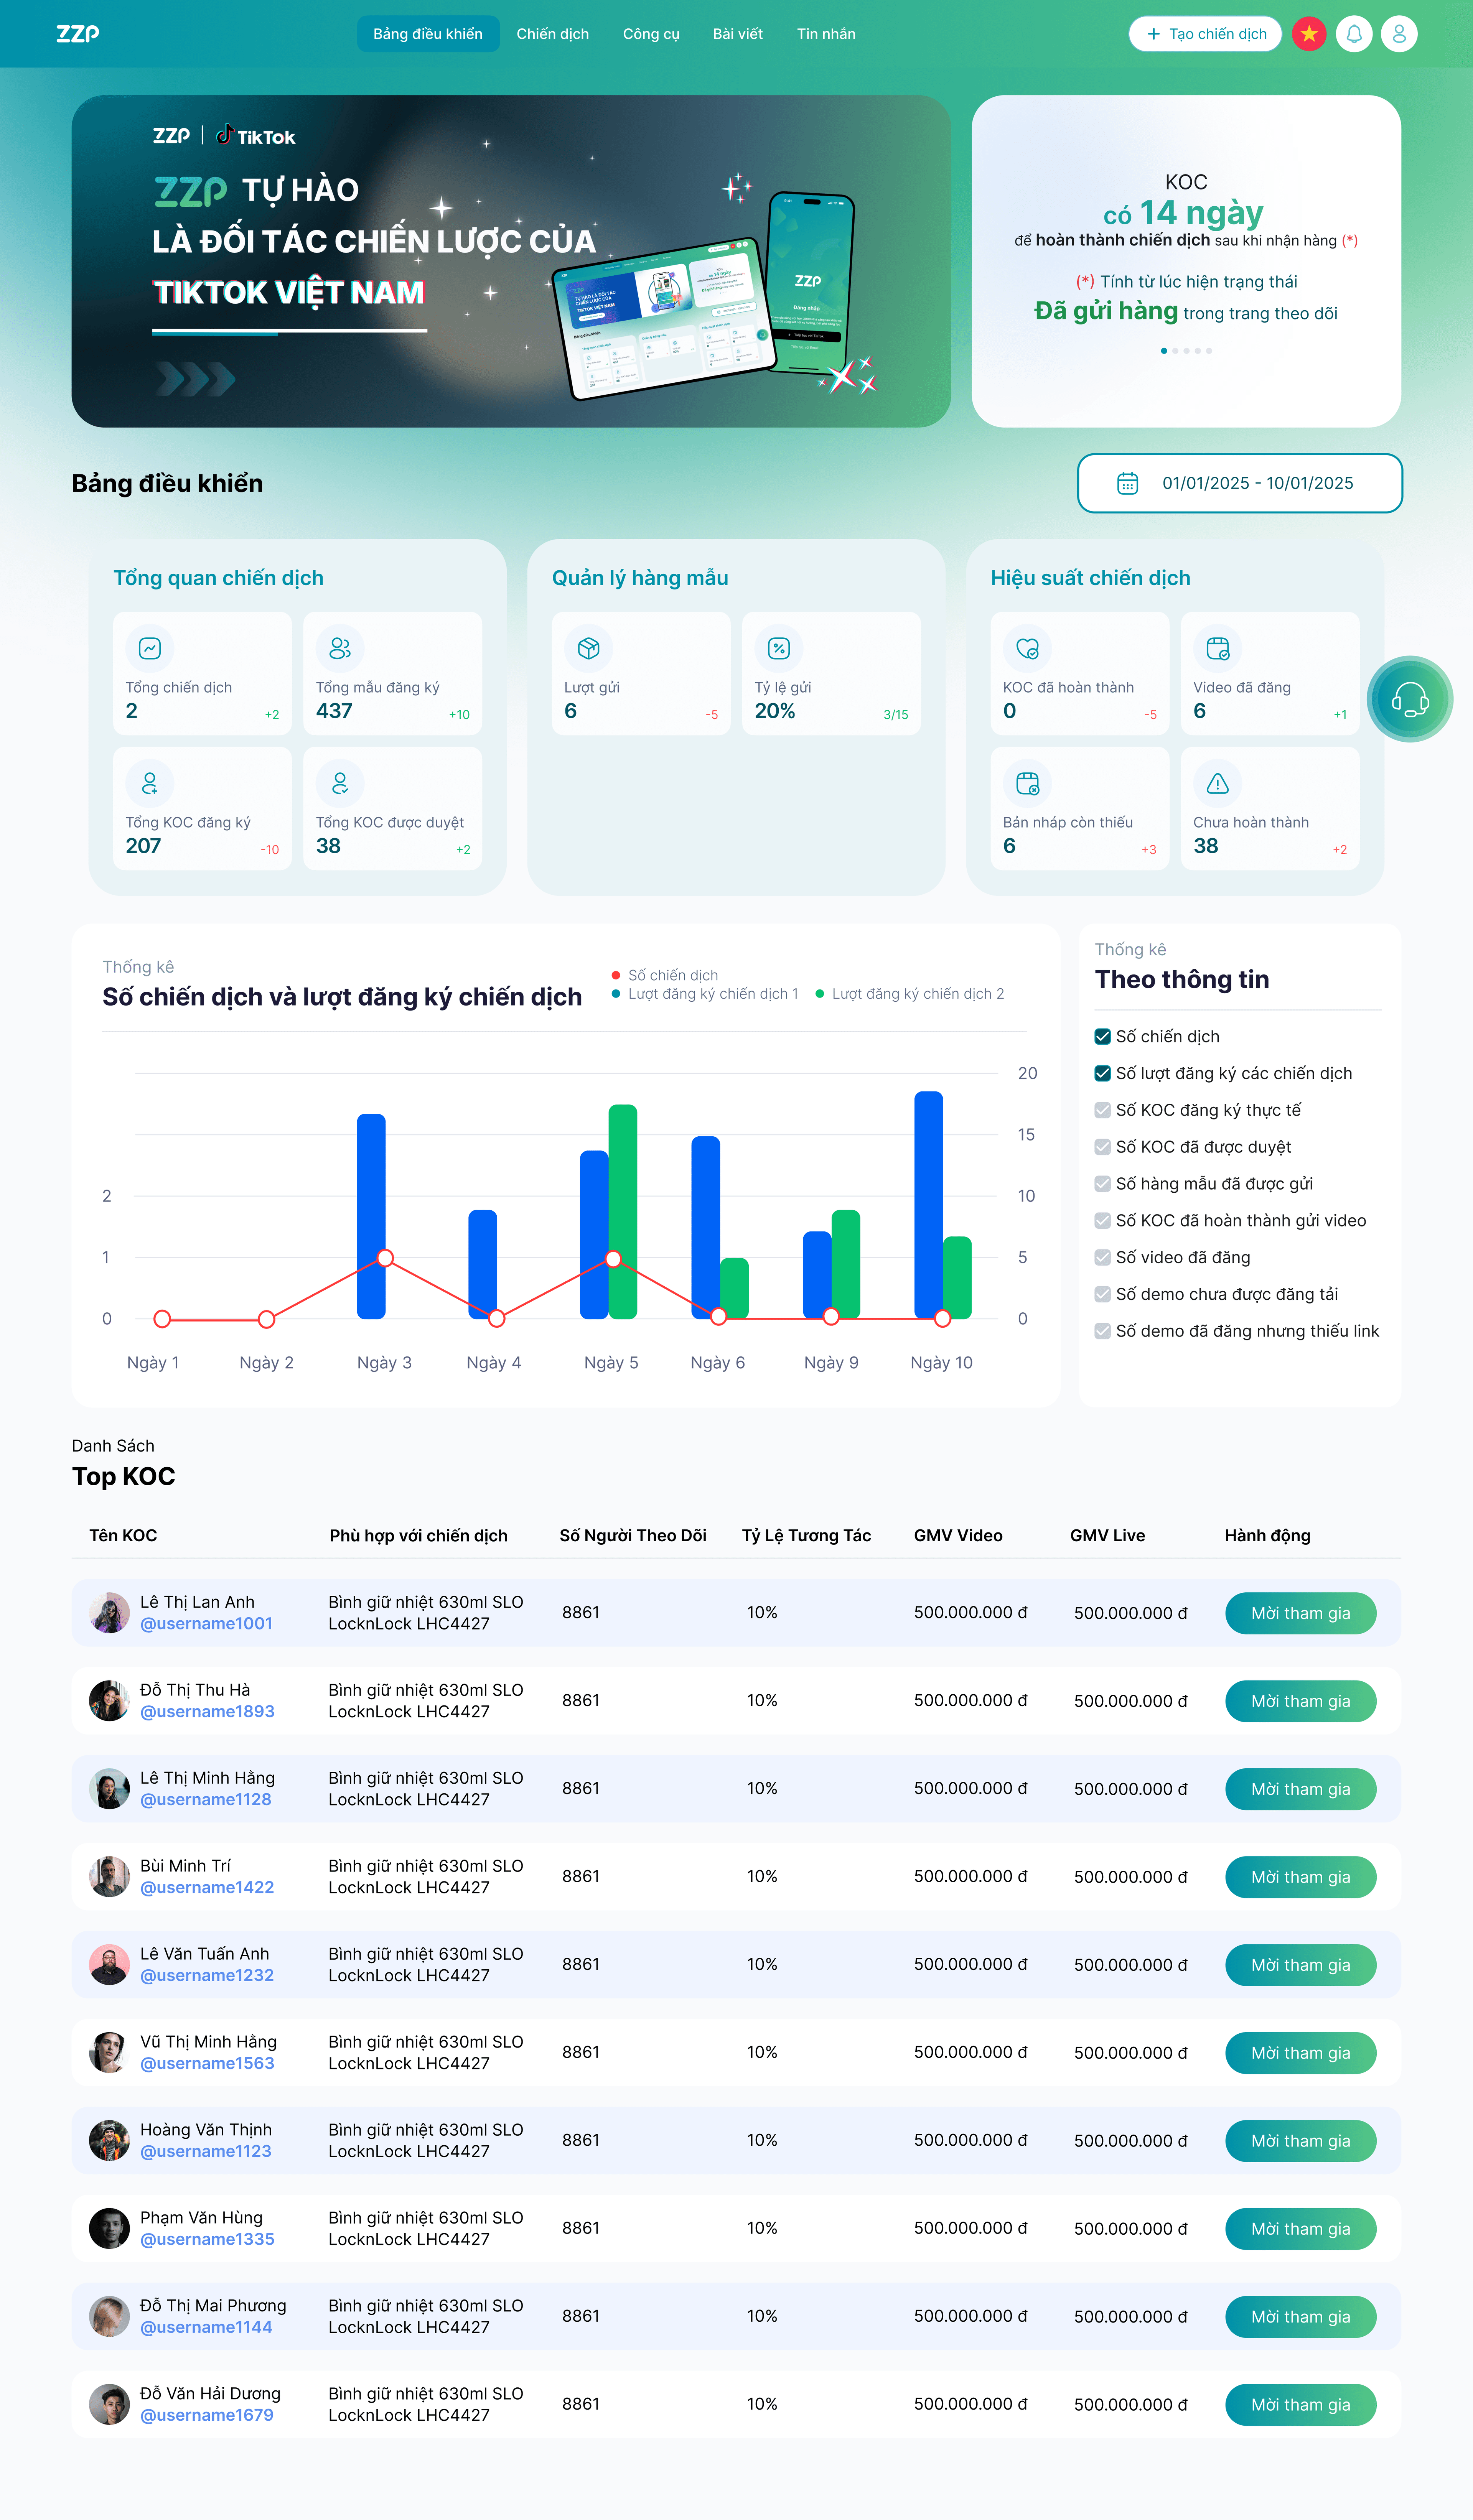The width and height of the screenshot is (1473, 2520).
Task: Click the Tổng chiến dịch chart icon
Action: point(150,648)
